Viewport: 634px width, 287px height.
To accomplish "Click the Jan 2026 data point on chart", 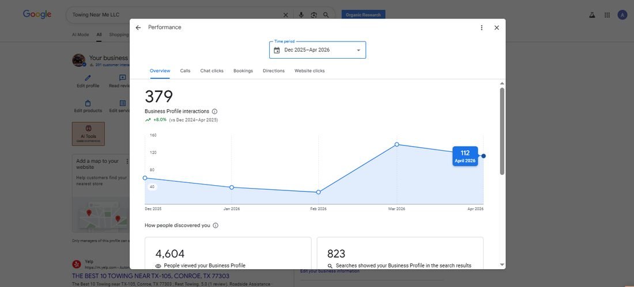I will (x=232, y=187).
